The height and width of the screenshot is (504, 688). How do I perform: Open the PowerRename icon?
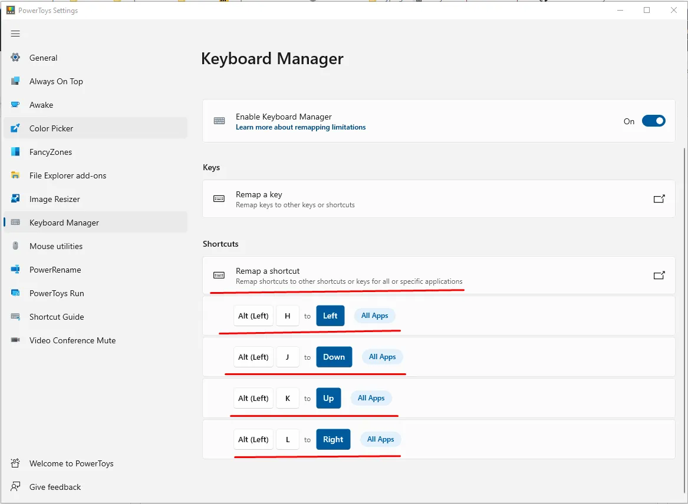[16, 270]
